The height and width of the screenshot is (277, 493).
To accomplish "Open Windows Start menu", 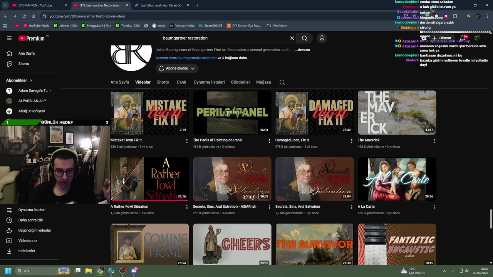I will tap(8, 271).
